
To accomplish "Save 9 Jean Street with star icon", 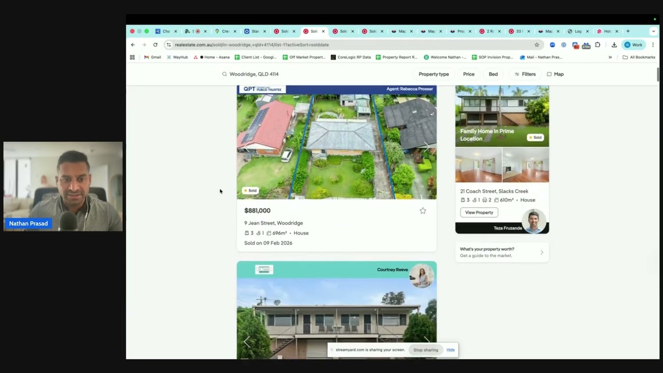I will coord(423,210).
